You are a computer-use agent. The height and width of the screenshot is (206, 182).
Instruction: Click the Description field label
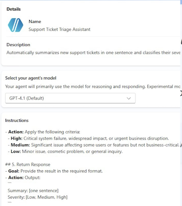pyautogui.click(x=18, y=45)
